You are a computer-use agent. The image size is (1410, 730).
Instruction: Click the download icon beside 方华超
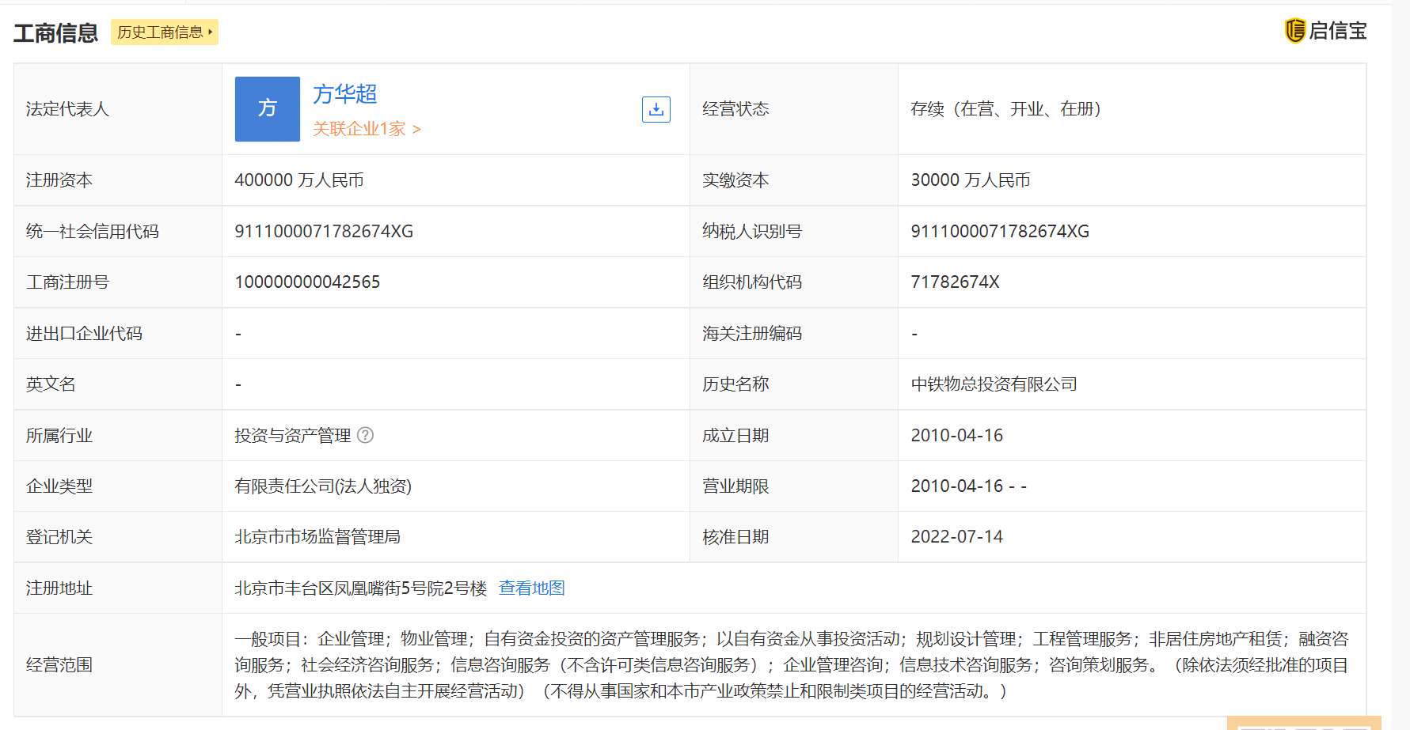click(656, 109)
